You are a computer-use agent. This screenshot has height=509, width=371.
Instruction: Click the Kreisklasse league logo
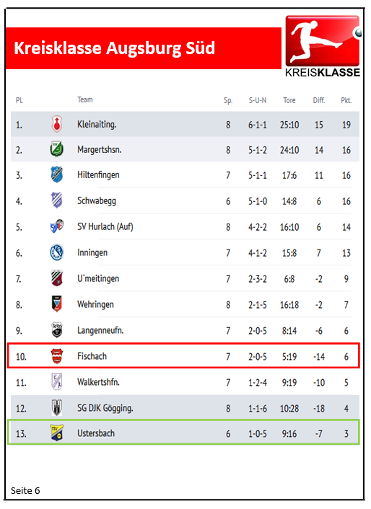coord(323,46)
